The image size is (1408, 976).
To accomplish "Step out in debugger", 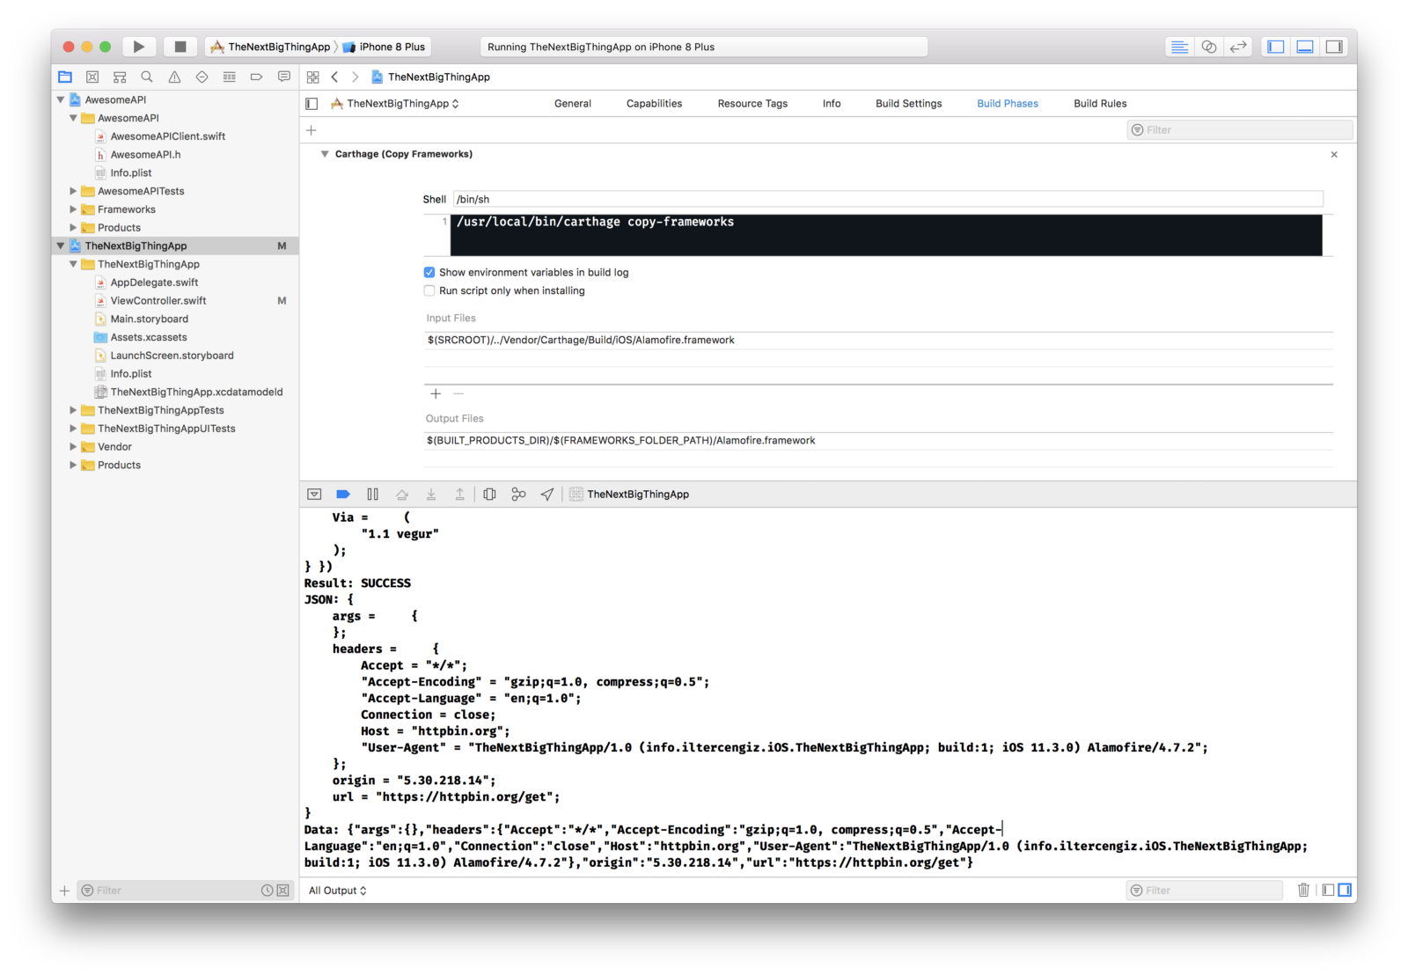I will pyautogui.click(x=459, y=494).
